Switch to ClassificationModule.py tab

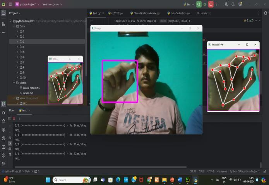pos(145,13)
